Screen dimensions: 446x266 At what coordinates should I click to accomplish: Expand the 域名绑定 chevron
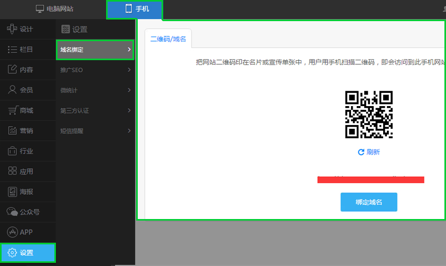tap(129, 50)
